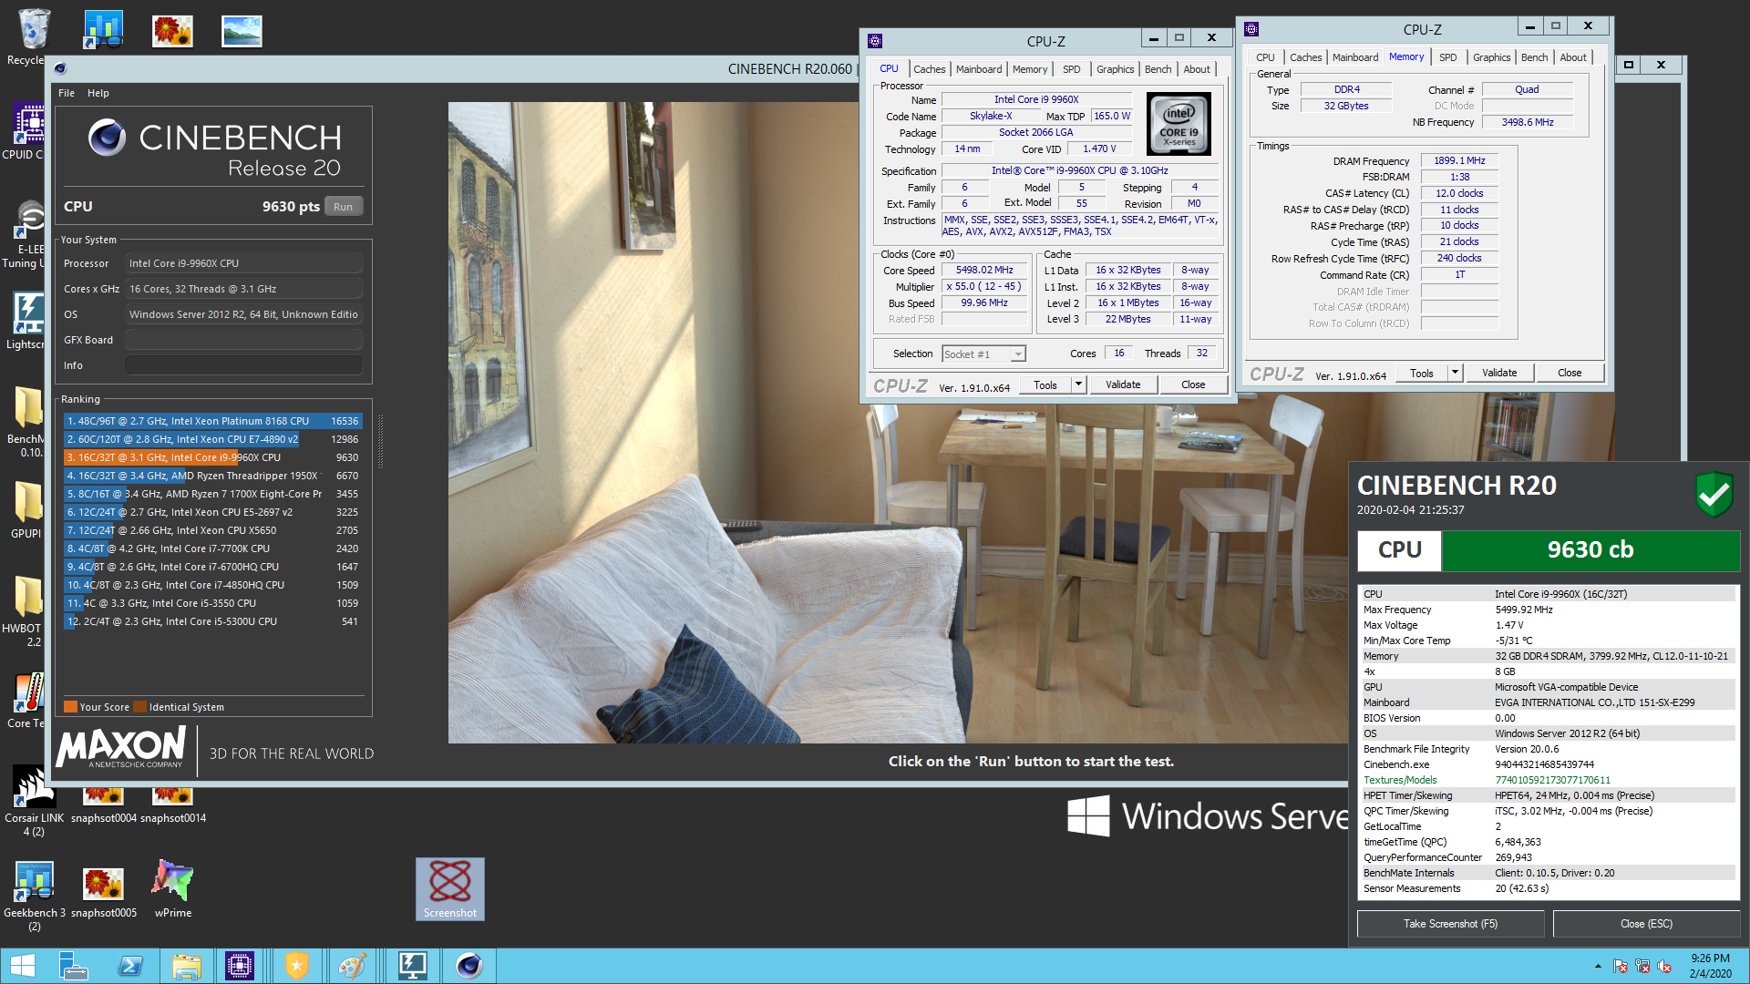Switch to Caches tab in left CPU-Z window
Viewport: 1750px width, 984px height.
pyautogui.click(x=930, y=69)
